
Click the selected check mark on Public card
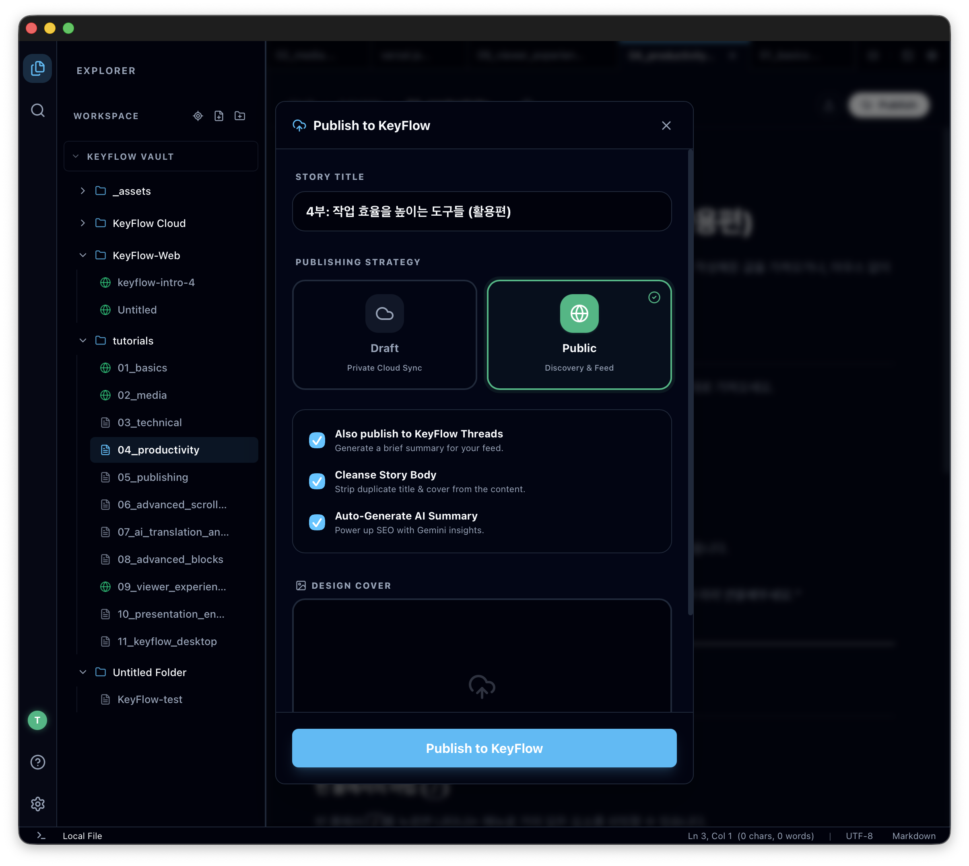pyautogui.click(x=654, y=297)
